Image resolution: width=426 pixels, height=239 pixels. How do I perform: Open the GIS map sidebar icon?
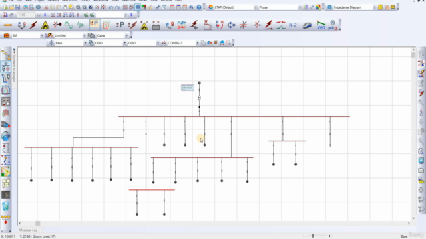click(6, 171)
